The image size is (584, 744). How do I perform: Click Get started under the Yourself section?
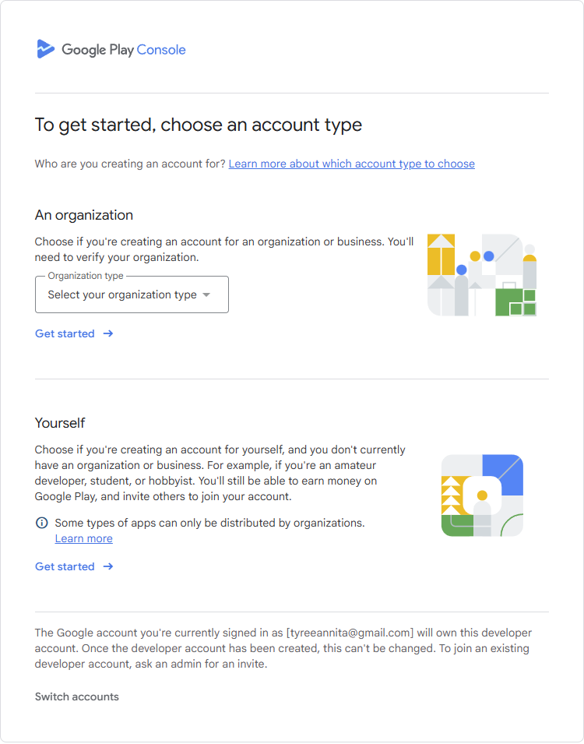pyautogui.click(x=65, y=566)
